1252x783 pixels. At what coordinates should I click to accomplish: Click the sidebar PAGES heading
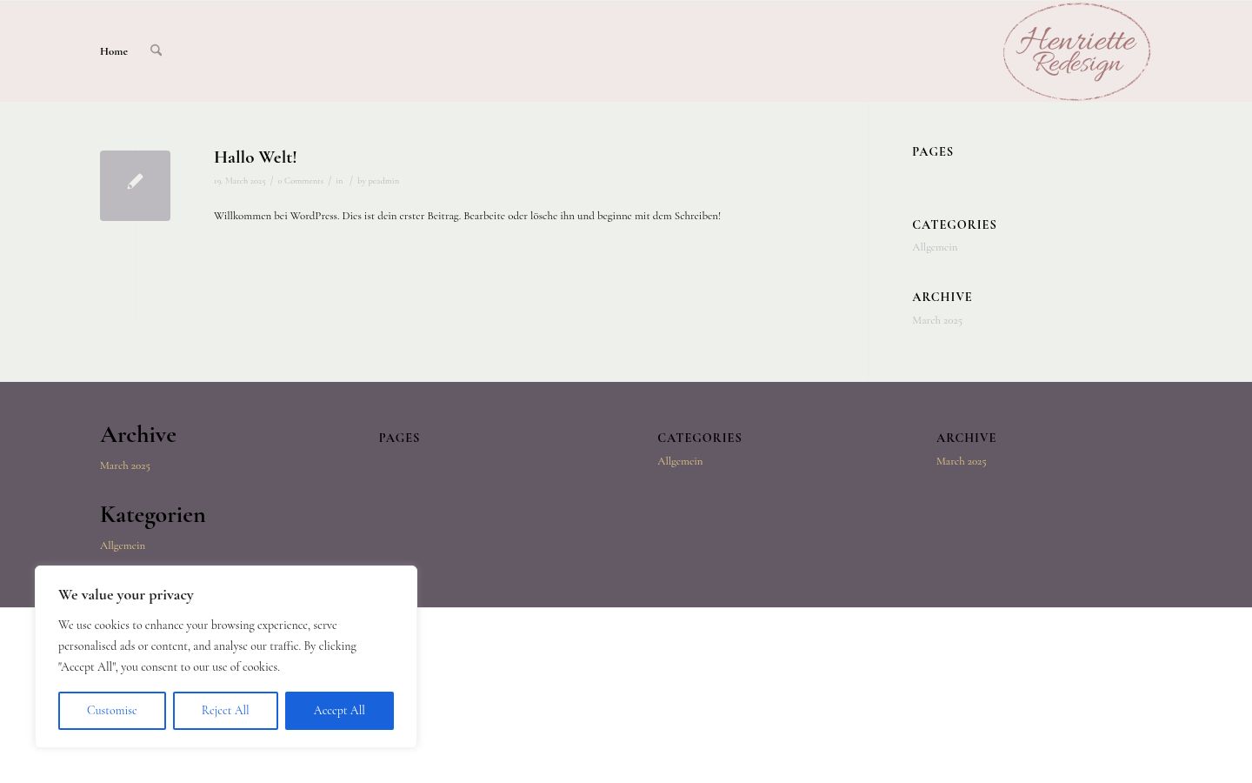pos(933,151)
